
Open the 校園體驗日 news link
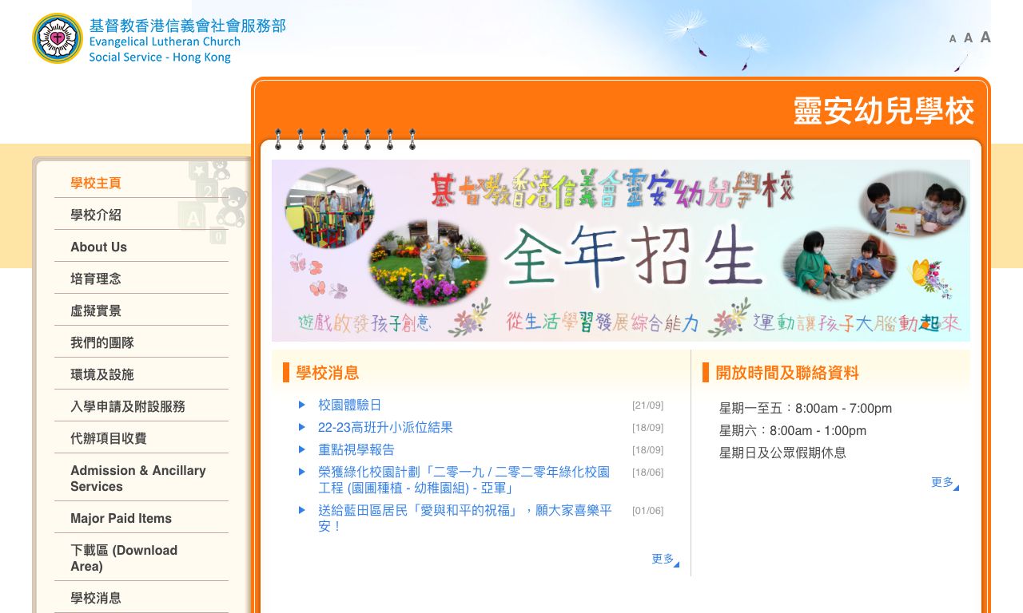350,405
